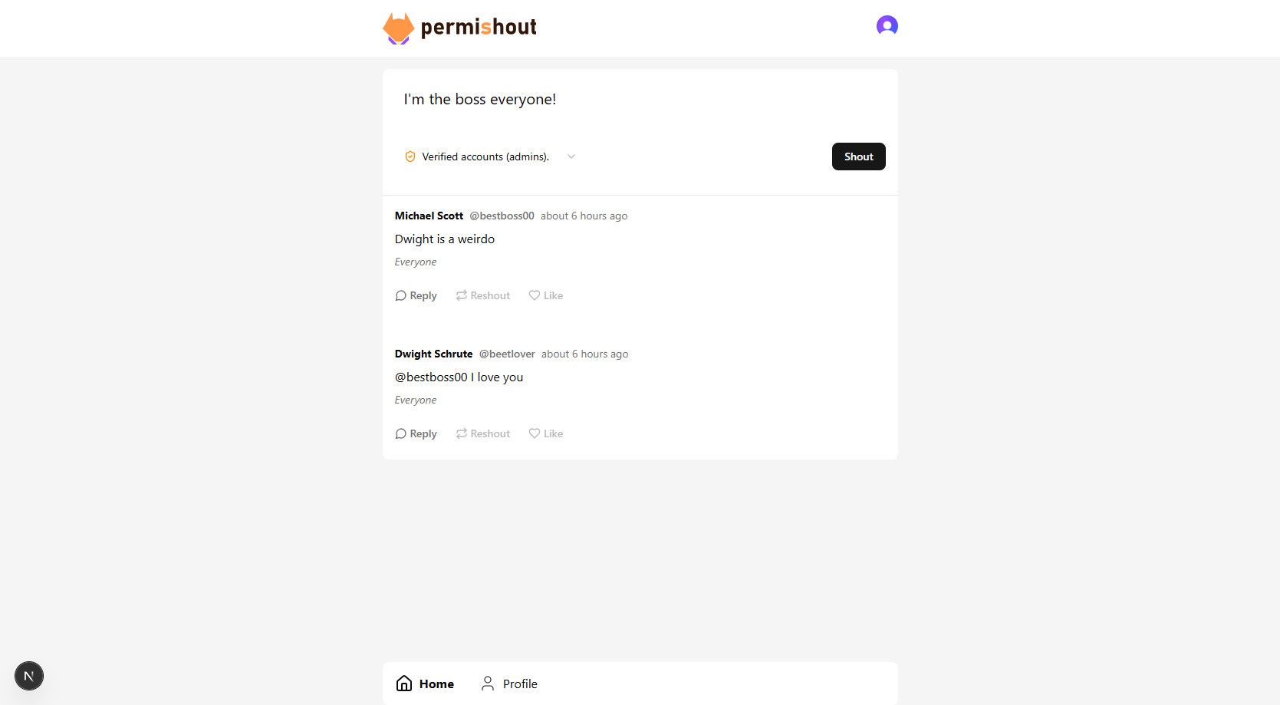Like Dwight Schrute's shout
Viewport: 1280px width, 705px height.
click(x=546, y=433)
